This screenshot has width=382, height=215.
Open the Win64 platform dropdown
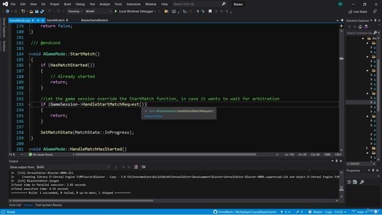98,11
